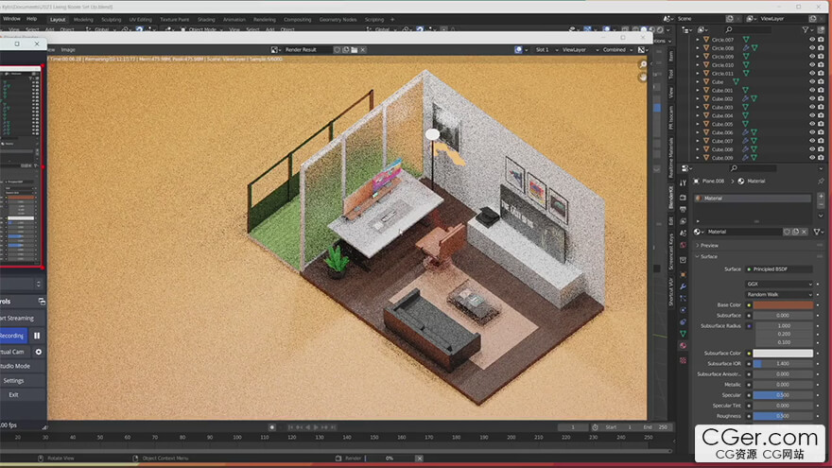Toggle visibility of Cube.005 in outliner
832x468 pixels.
coord(811,124)
